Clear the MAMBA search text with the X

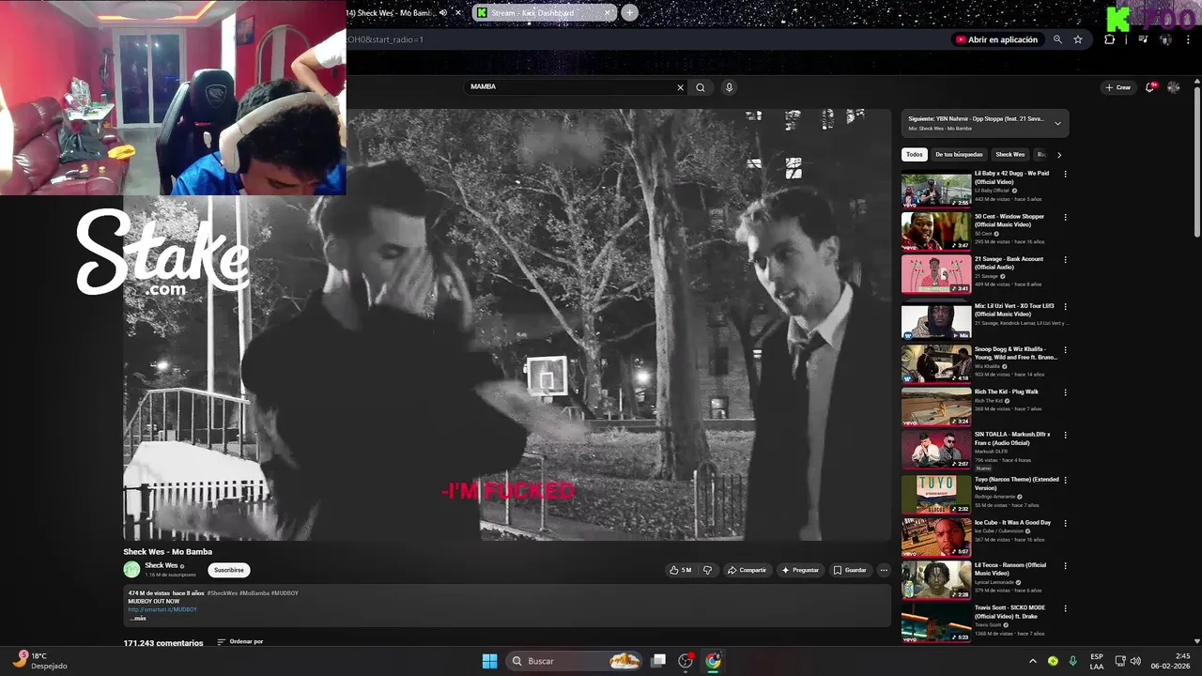coord(681,87)
